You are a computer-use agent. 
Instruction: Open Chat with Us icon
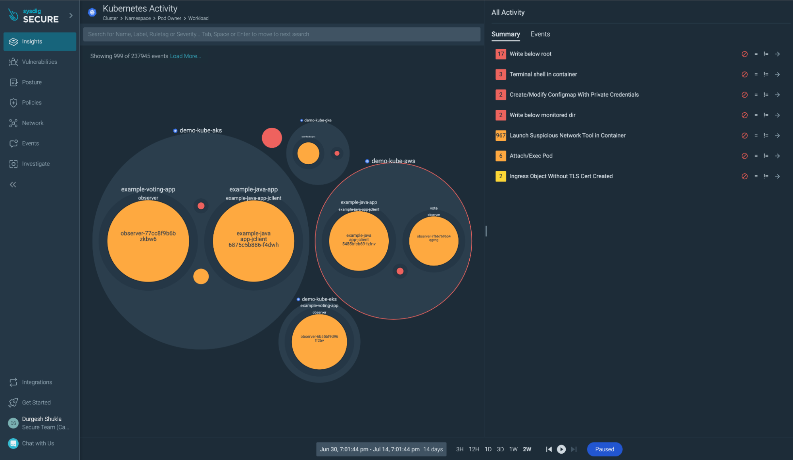pyautogui.click(x=13, y=443)
